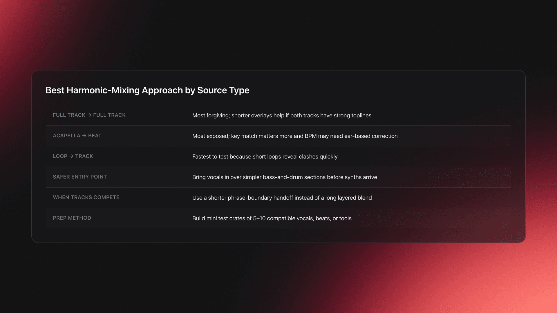
Task: Select the heading Best Harmonic-Mixing Approach by Source Type
Action: (x=147, y=90)
